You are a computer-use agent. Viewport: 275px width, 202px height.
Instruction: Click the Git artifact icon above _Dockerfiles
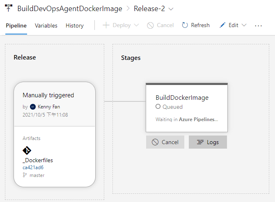27,150
